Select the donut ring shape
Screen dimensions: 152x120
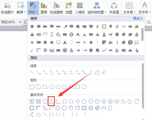[91, 108]
